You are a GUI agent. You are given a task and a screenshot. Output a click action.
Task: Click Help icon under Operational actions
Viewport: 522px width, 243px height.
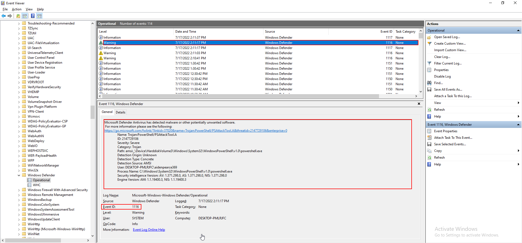click(429, 116)
